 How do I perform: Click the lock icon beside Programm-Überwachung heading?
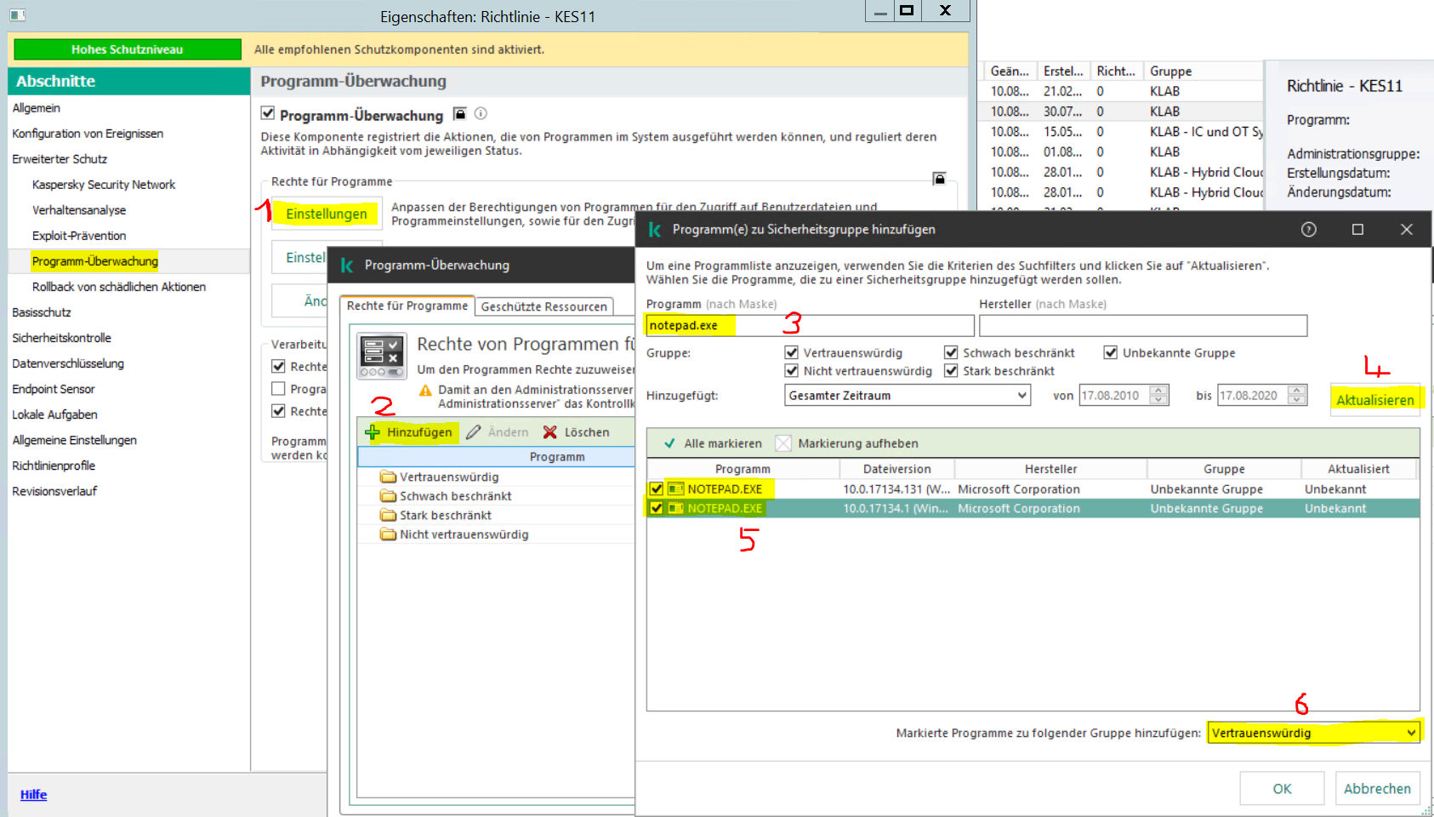(460, 114)
